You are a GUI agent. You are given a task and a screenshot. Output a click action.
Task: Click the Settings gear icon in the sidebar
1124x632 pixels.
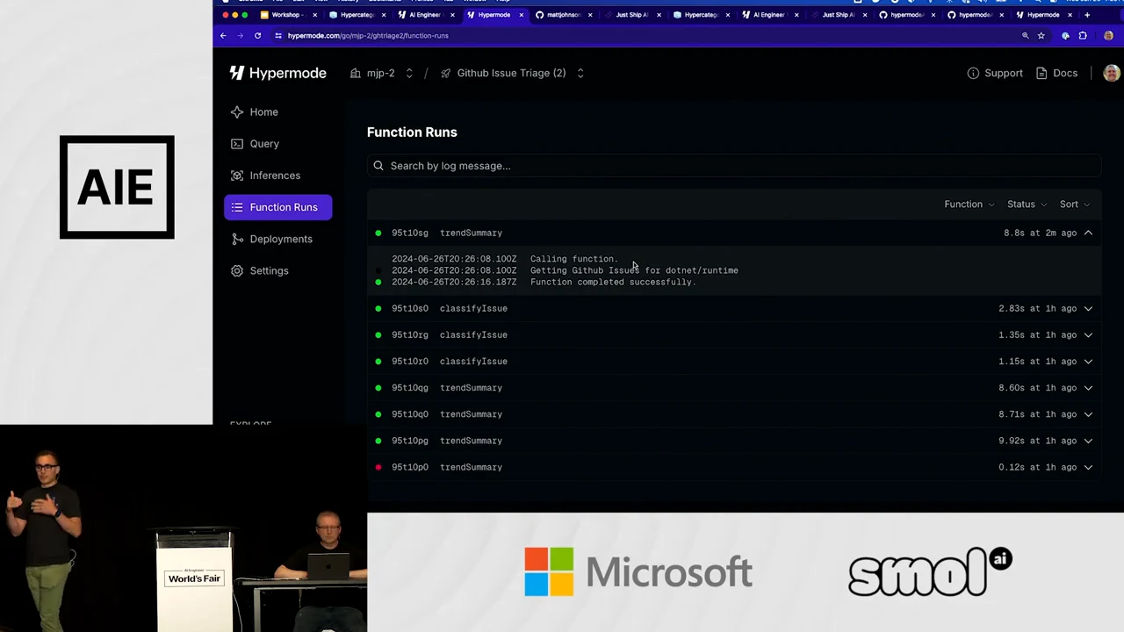(237, 270)
